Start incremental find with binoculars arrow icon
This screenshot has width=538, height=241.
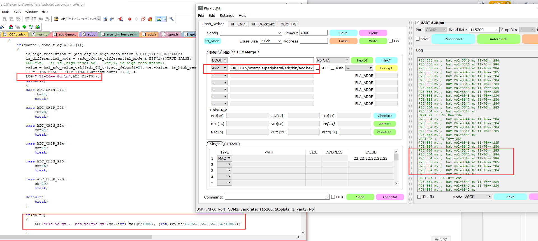point(112,19)
